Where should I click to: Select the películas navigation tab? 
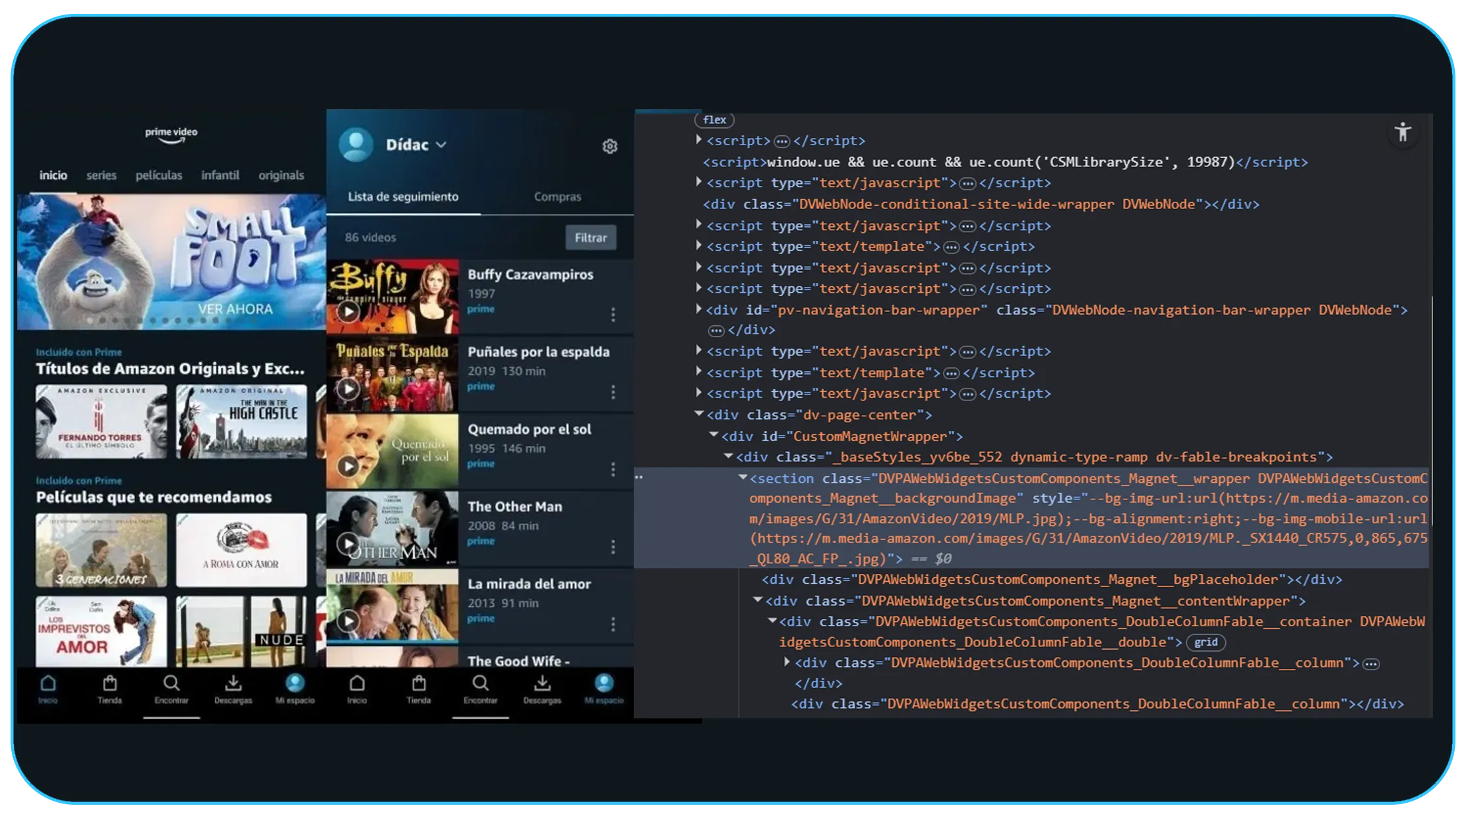[x=158, y=175]
